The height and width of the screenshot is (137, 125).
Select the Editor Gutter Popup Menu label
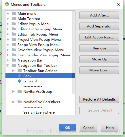(x=40, y=29)
